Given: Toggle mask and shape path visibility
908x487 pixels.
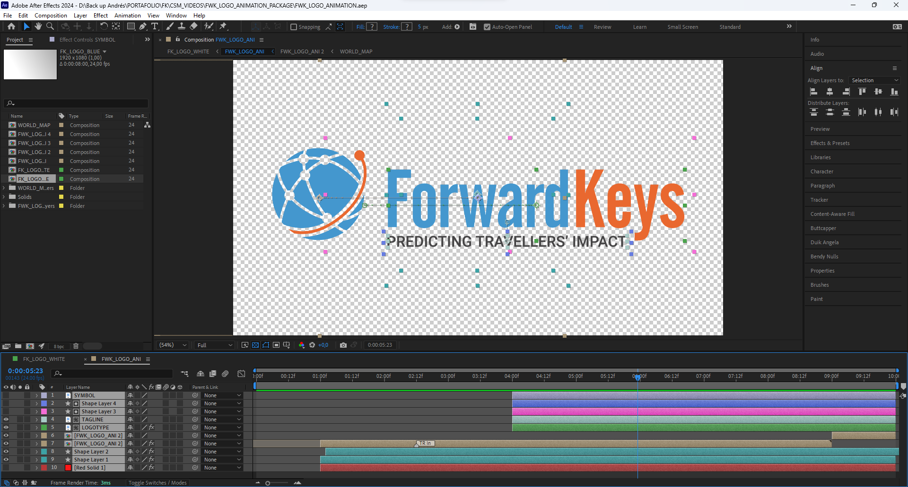Looking at the screenshot, I should point(266,345).
